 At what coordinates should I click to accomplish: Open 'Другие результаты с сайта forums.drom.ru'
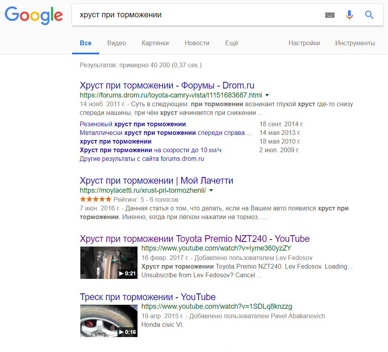point(142,158)
